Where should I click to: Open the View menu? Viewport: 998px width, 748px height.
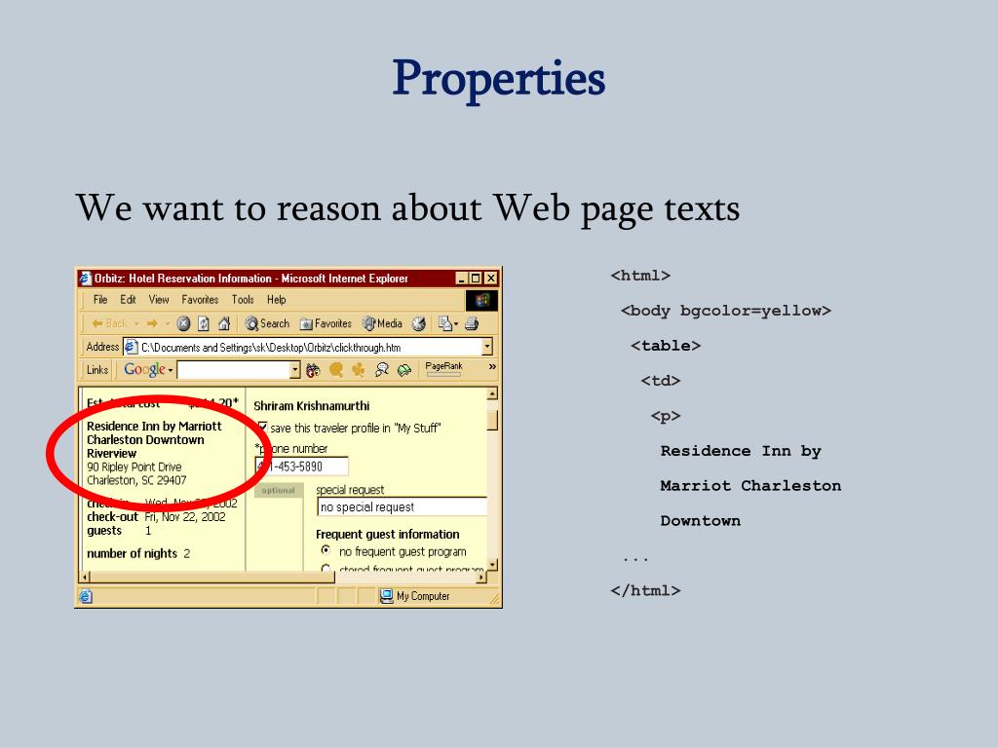tap(159, 300)
